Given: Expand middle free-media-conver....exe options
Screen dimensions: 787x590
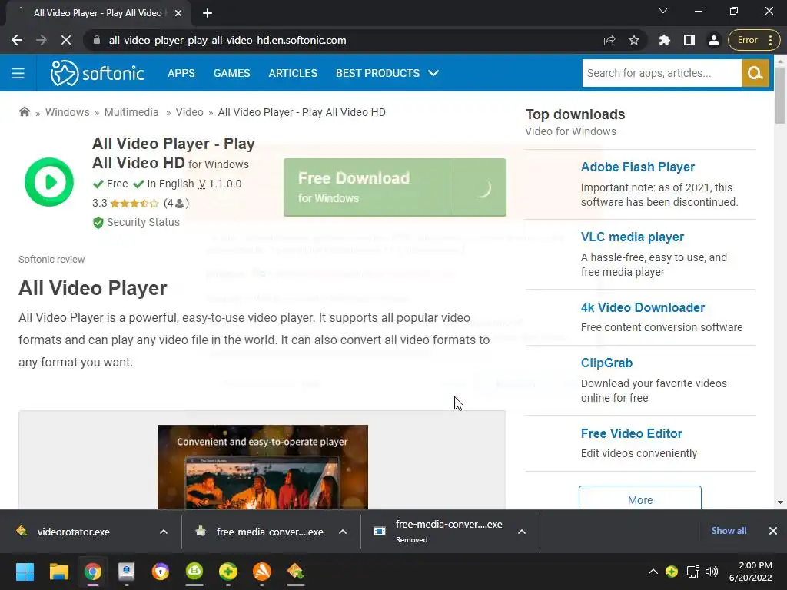Looking at the screenshot, I should (343, 532).
